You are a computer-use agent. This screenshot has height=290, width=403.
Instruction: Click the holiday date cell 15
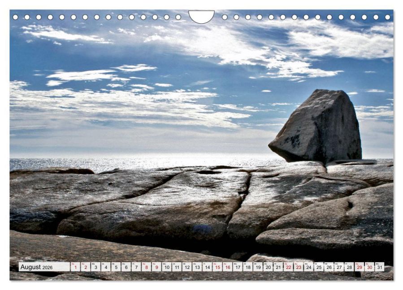click(217, 267)
